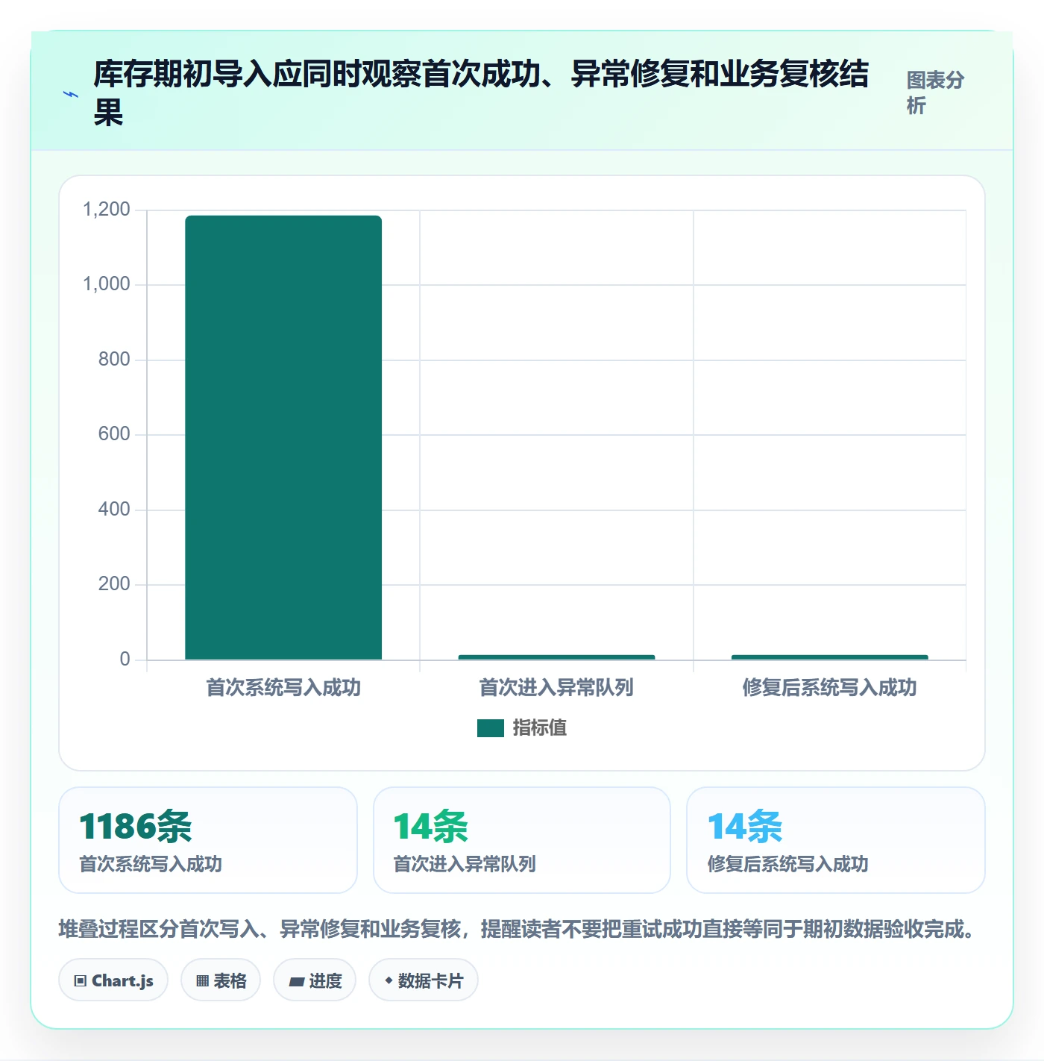
Task: Click the 200 y-axis value
Action: tap(114, 584)
